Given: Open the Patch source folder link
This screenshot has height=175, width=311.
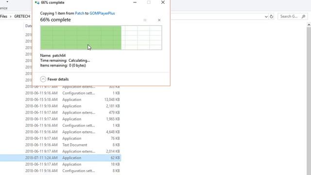Looking at the screenshot, I should tap(80, 13).
